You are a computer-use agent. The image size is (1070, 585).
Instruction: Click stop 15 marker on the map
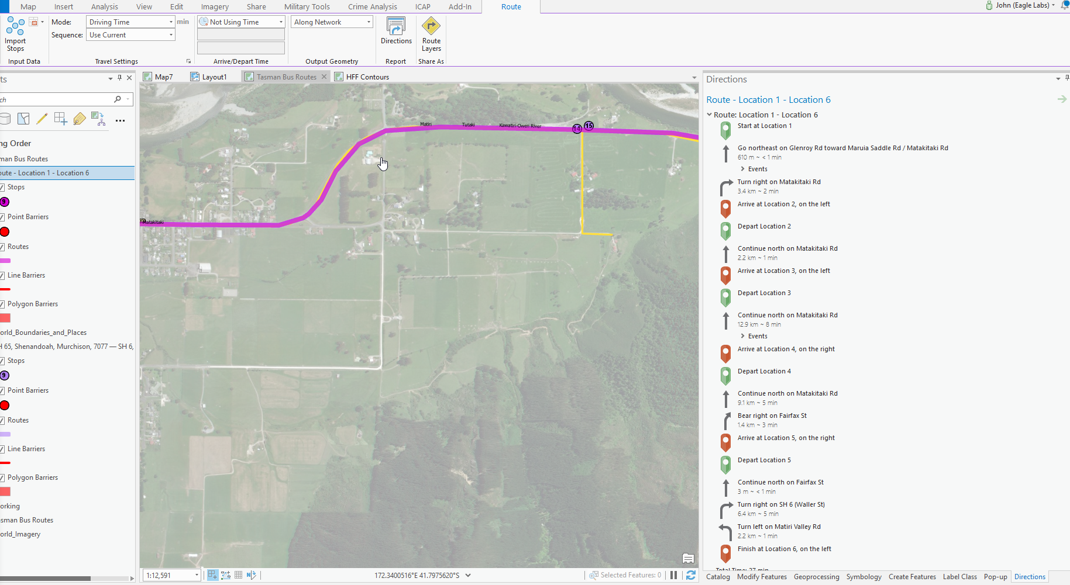tap(589, 126)
